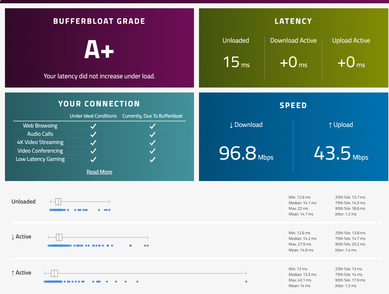Click 'Under Ideal Conditions' column header
Viewport: 389px width, 294px height.
coord(93,116)
